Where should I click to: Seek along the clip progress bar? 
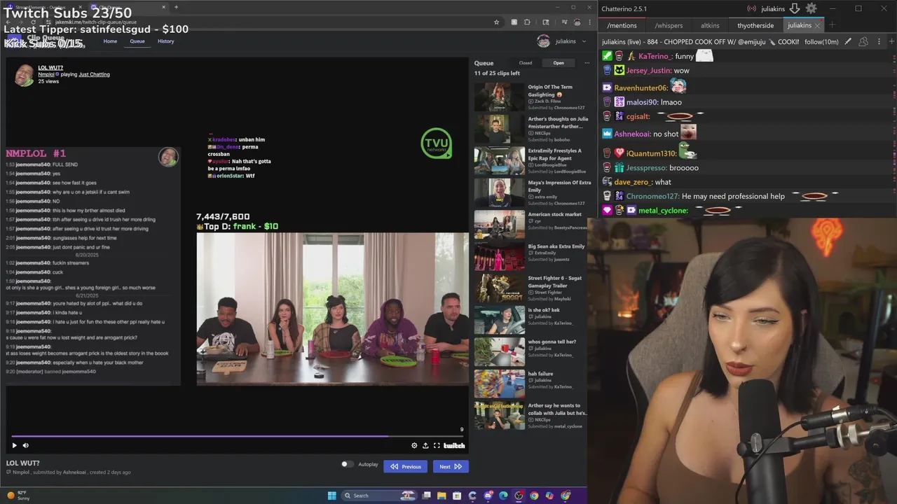[x=238, y=436]
